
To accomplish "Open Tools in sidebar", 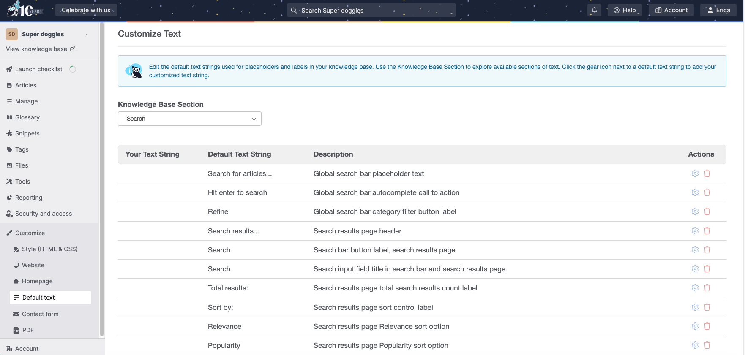I will [x=22, y=182].
